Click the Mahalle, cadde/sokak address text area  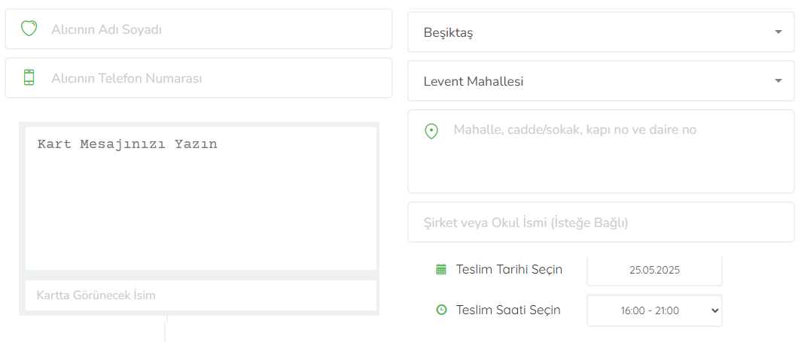pyautogui.click(x=601, y=151)
